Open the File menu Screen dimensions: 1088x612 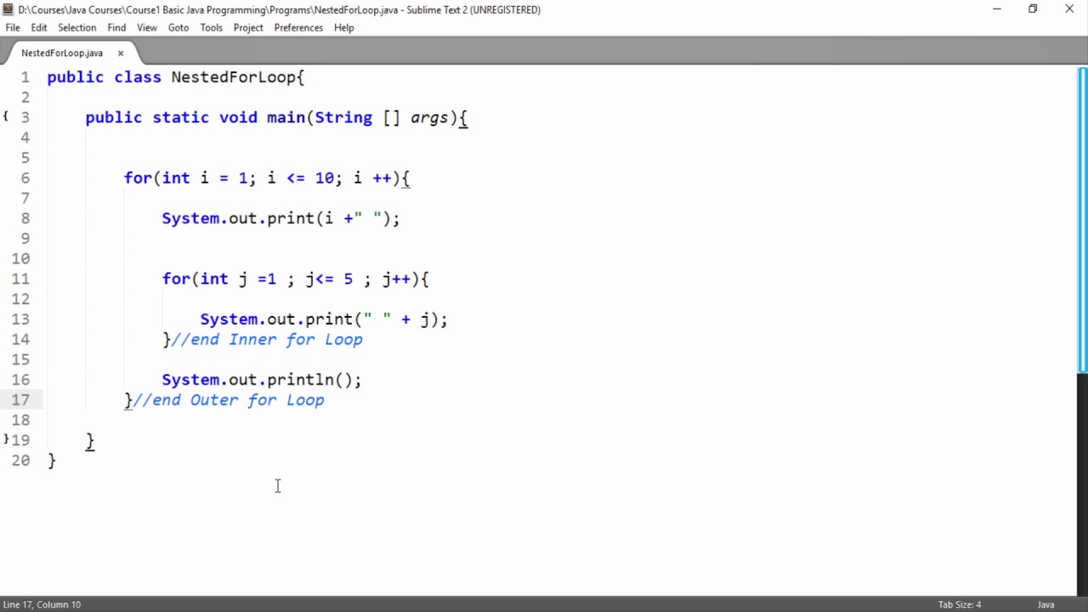point(13,27)
